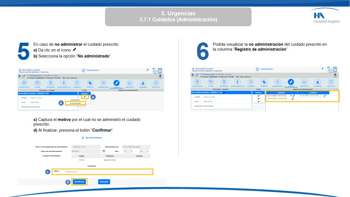Open Cuidados tab in step 6 screenshot
Screen dimensions: 350x197
[291, 82]
